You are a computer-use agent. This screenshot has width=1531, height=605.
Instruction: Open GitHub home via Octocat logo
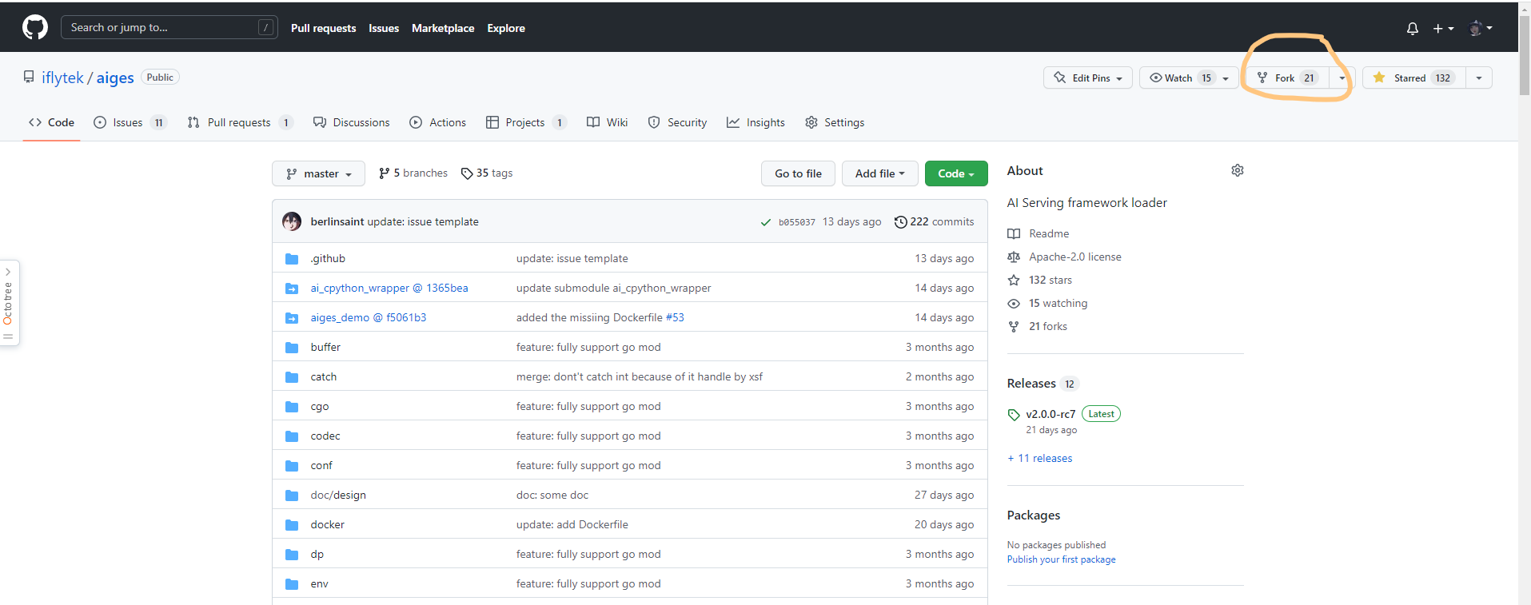tap(35, 27)
